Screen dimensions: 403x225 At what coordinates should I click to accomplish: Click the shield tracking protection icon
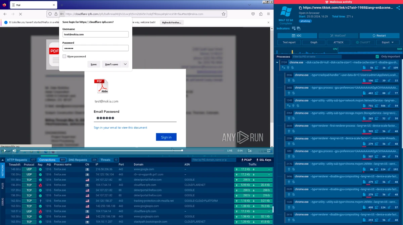click(50, 14)
